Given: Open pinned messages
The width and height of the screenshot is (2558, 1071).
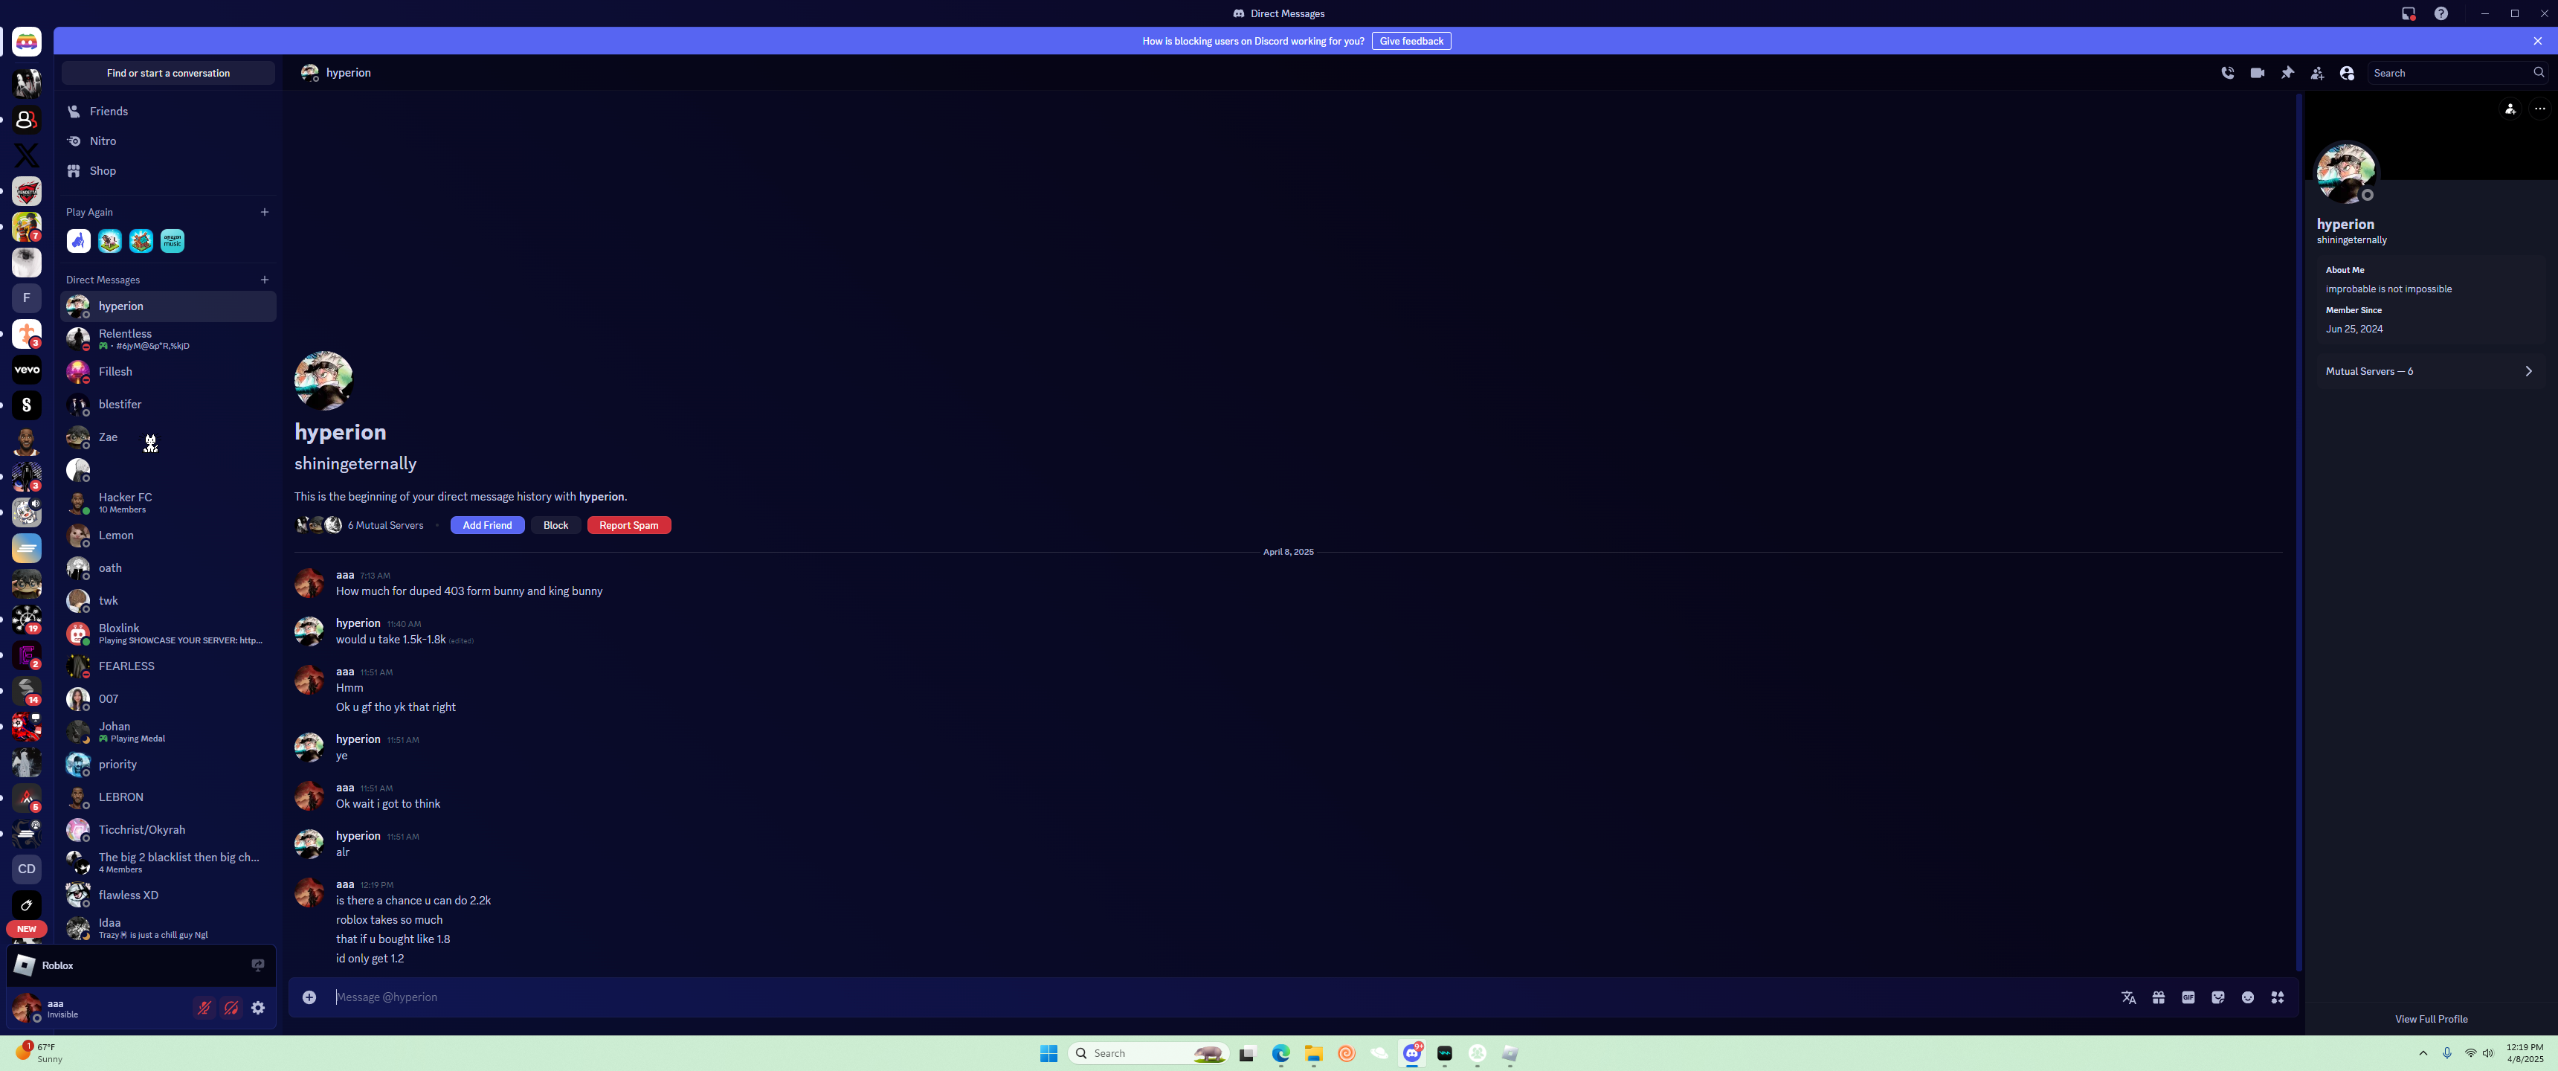Looking at the screenshot, I should [x=2287, y=73].
